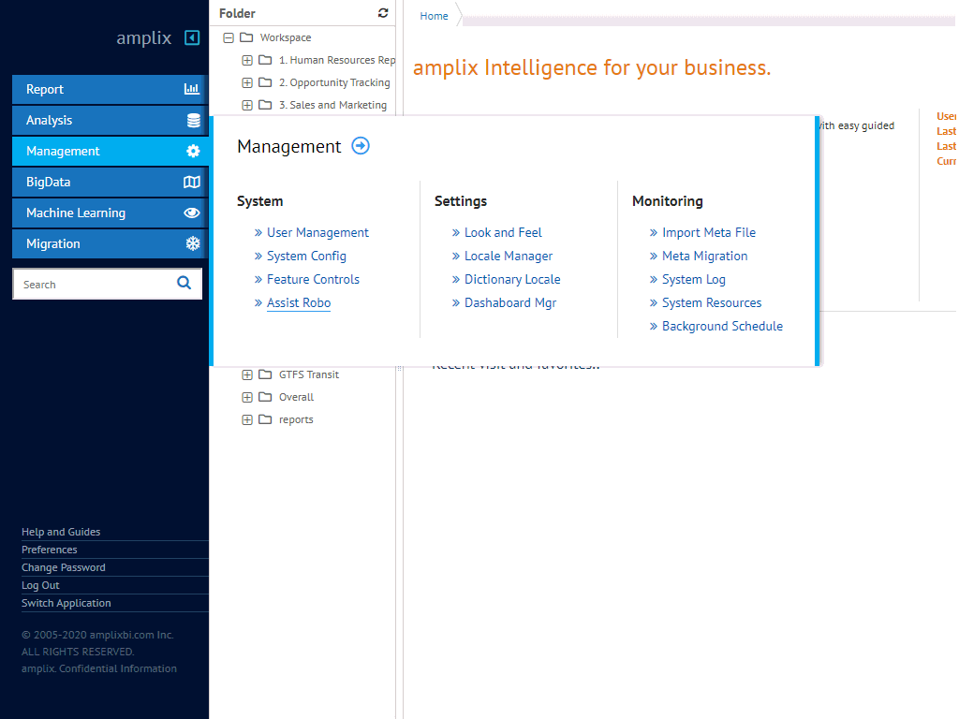Select the Management menu item

(111, 151)
